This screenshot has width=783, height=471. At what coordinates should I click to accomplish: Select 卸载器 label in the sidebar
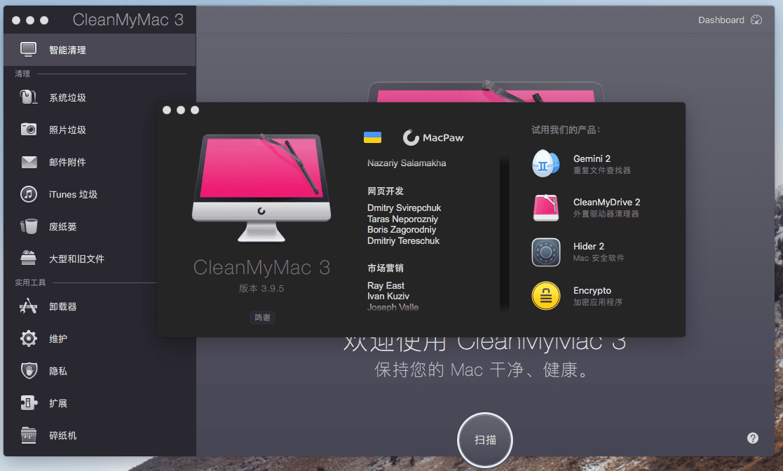[63, 307]
